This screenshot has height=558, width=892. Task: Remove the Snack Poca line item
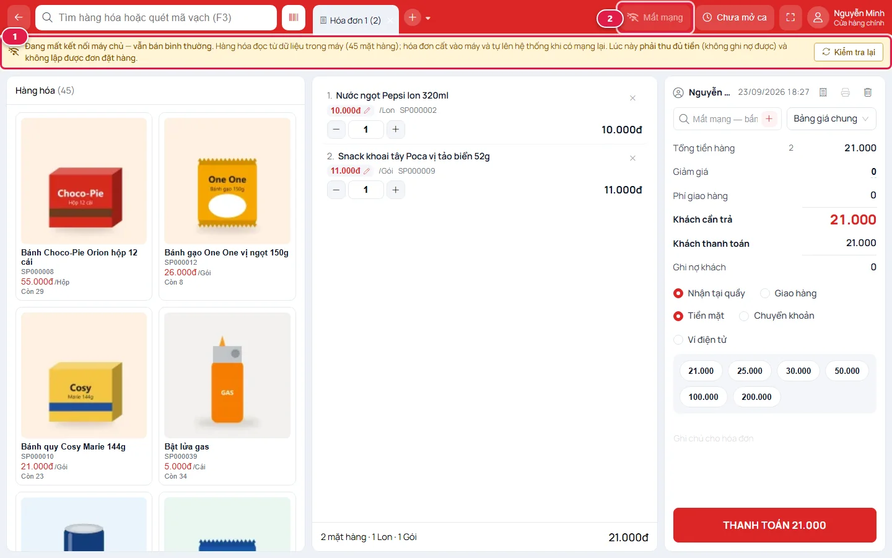(632, 158)
